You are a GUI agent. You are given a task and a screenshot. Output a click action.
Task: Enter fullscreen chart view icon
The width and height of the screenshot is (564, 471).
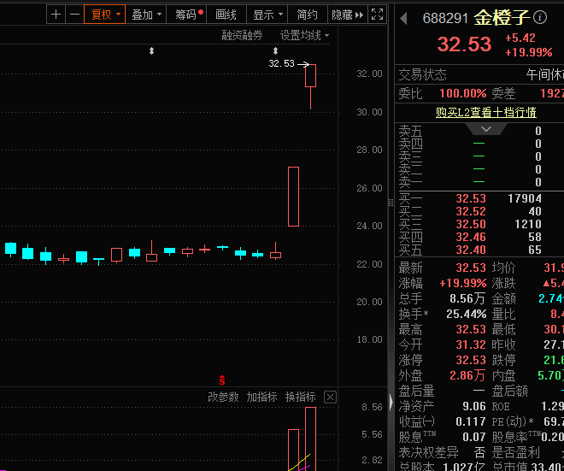[377, 15]
